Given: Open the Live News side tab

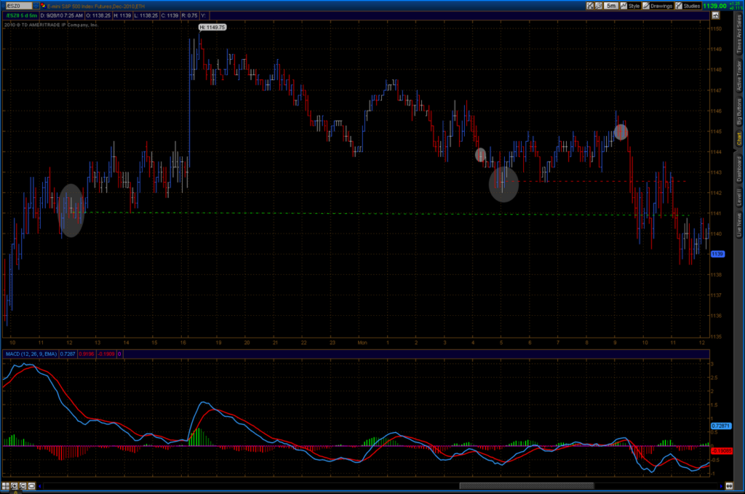Looking at the screenshot, I should 739,225.
